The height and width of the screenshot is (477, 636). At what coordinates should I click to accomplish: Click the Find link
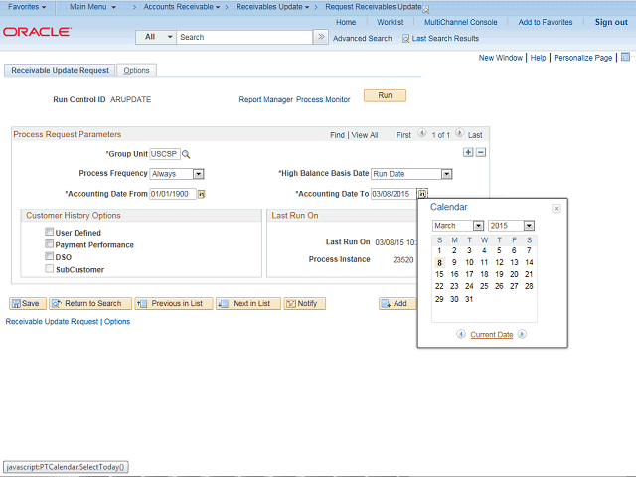tap(337, 135)
